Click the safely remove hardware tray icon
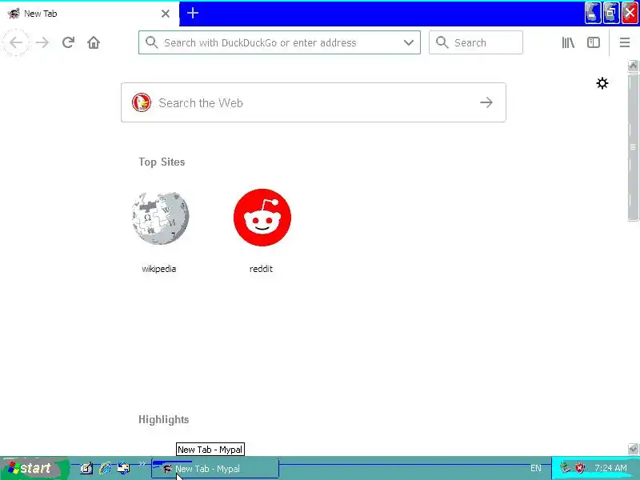The image size is (640, 480). point(566,468)
